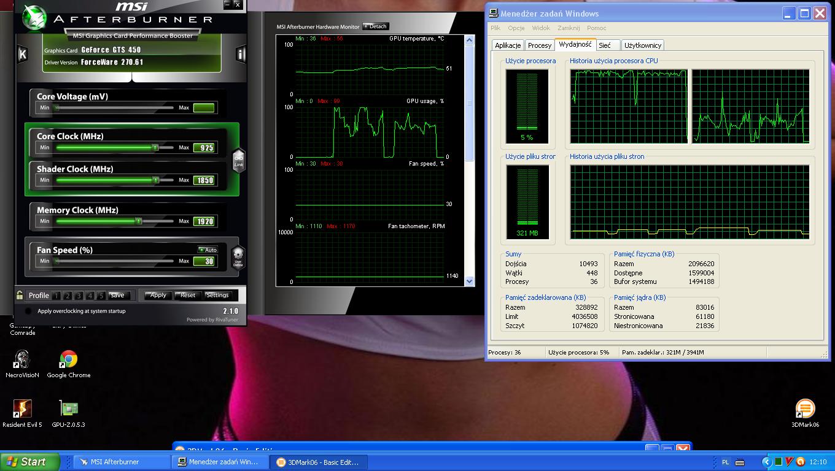
Task: Open the NecroVisioN desktop shortcut
Action: 22,364
